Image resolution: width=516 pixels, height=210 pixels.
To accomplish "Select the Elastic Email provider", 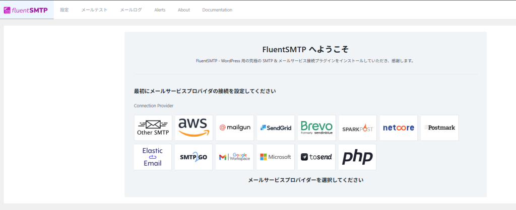I will point(153,157).
